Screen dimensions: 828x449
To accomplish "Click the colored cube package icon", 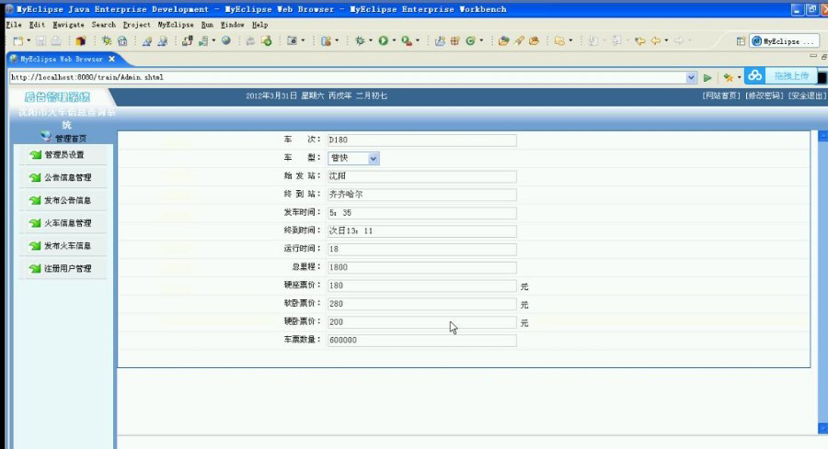I will (x=81, y=40).
